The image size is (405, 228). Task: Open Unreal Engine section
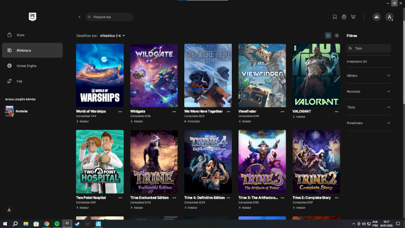(32, 66)
